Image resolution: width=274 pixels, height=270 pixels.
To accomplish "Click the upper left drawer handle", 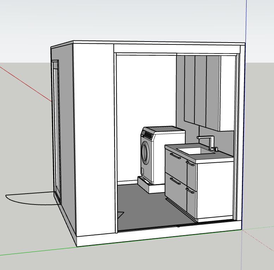I will point(175,156).
